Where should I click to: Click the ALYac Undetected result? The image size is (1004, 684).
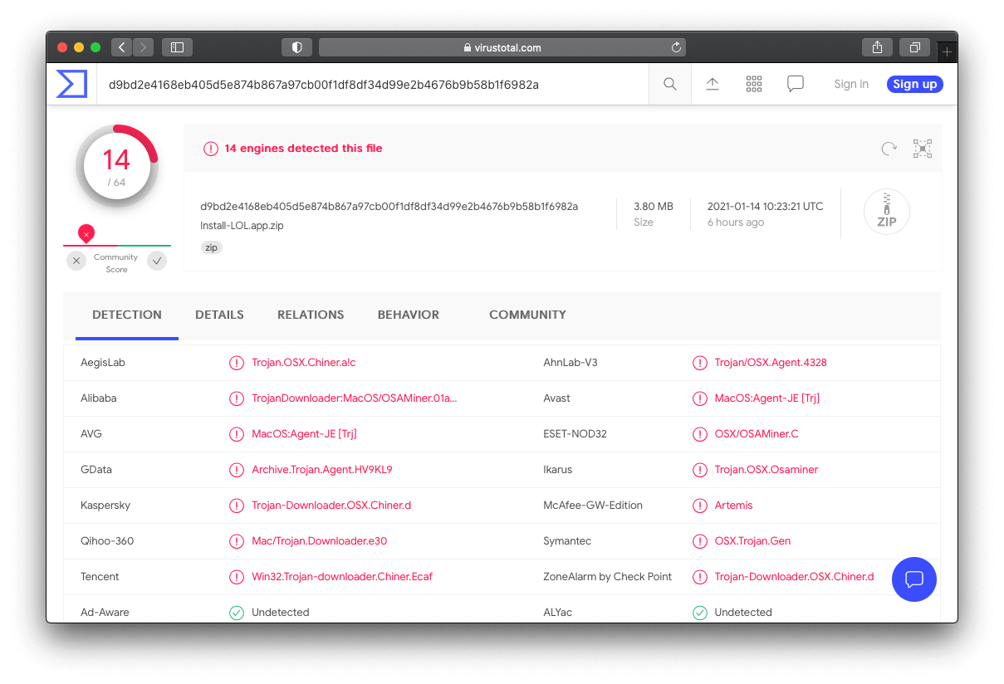click(743, 613)
